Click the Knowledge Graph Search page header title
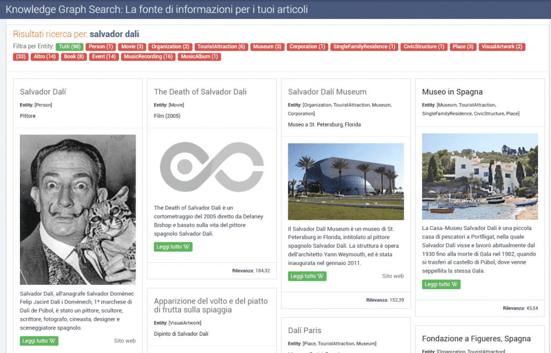 (157, 10)
